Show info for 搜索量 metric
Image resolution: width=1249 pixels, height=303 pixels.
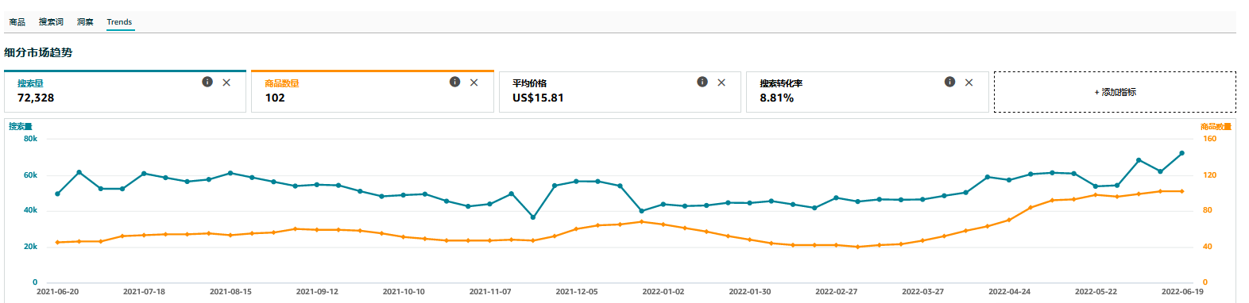pyautogui.click(x=207, y=82)
